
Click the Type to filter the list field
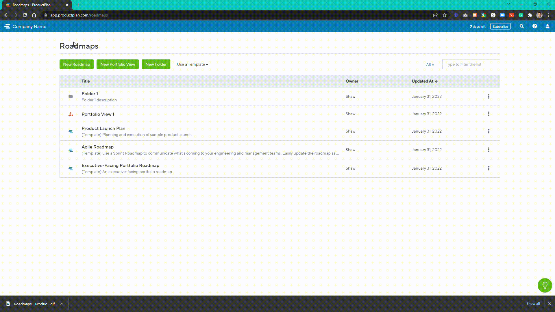click(471, 64)
